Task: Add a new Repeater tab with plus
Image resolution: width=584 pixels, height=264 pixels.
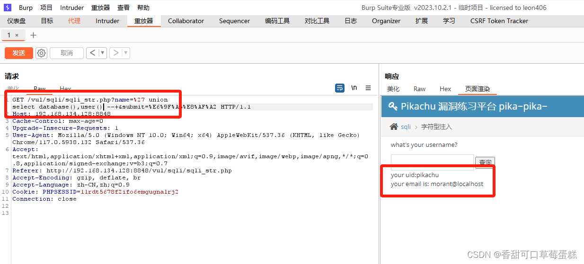Action: [33, 35]
